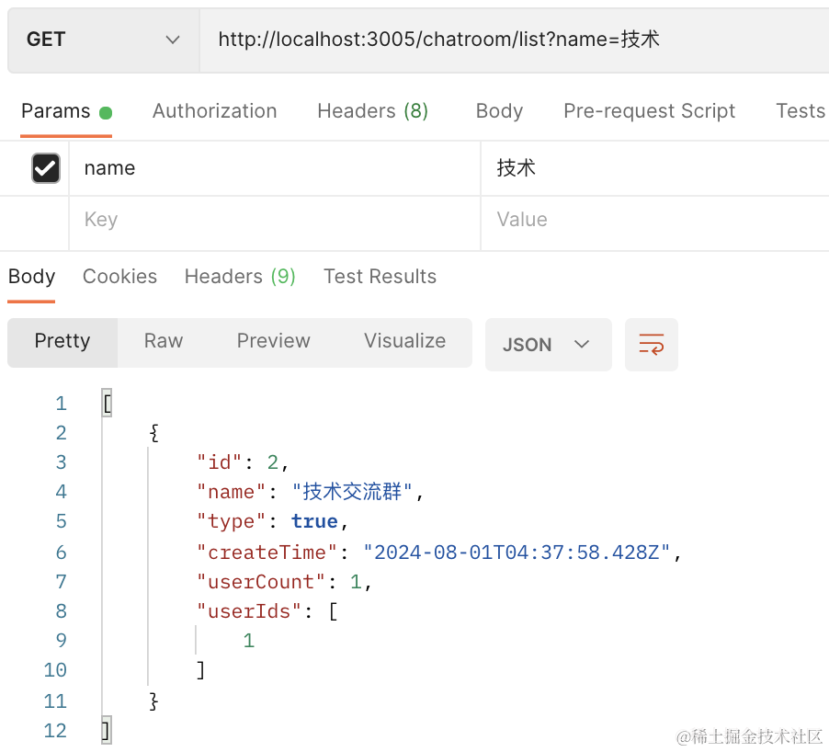Click the request URL field
This screenshot has height=752, width=829.
coord(515,40)
